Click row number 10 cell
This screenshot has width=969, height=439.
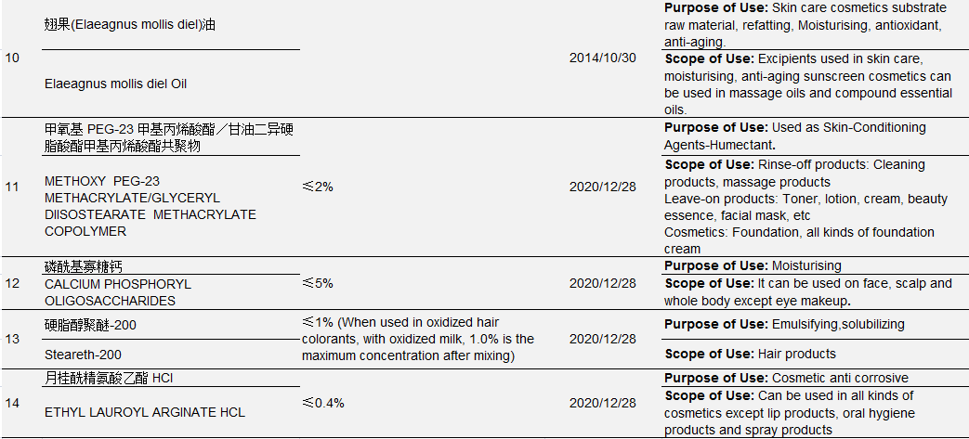coord(12,58)
